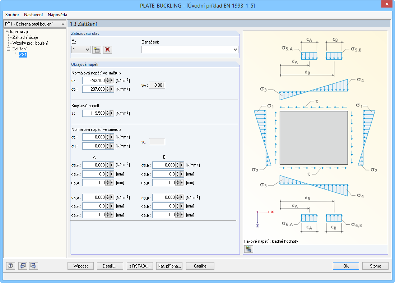
Task: Click the σ2 stress input field
Action: pyautogui.click(x=94, y=89)
